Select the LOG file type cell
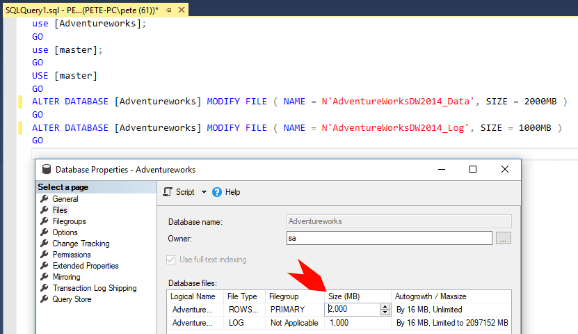The image size is (578, 334). click(245, 323)
